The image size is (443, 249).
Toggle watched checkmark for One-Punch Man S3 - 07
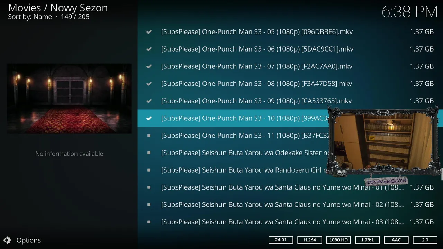pos(149,66)
